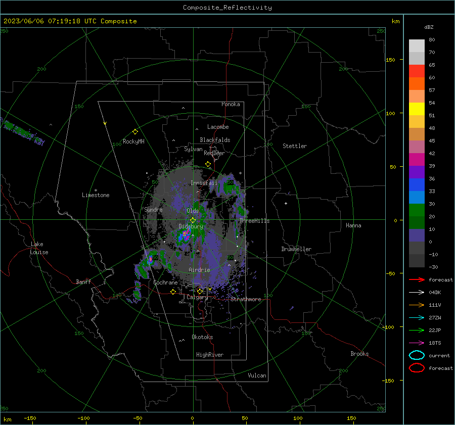The height and width of the screenshot is (425, 455).
Task: Click the Ponoka label on the map
Action: coord(231,104)
